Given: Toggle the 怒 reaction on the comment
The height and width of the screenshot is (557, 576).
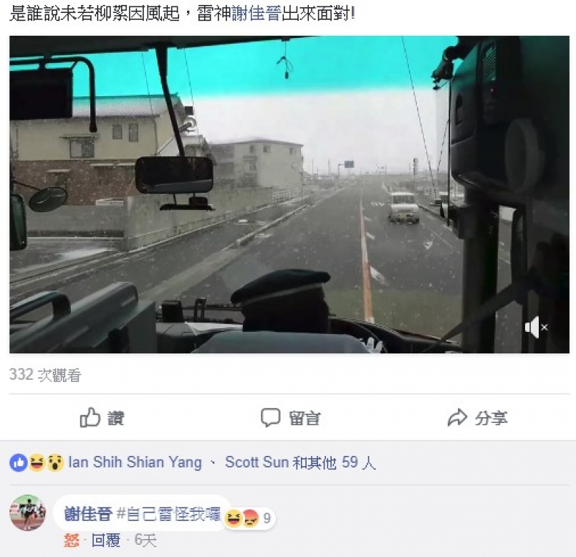Looking at the screenshot, I should click(x=71, y=540).
